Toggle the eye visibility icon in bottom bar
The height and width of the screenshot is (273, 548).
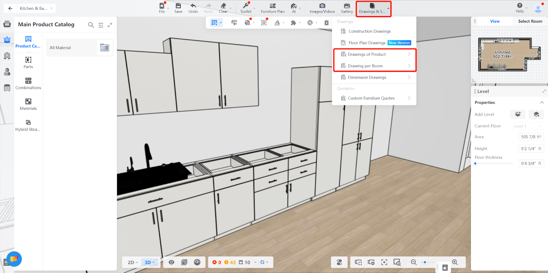point(171,262)
